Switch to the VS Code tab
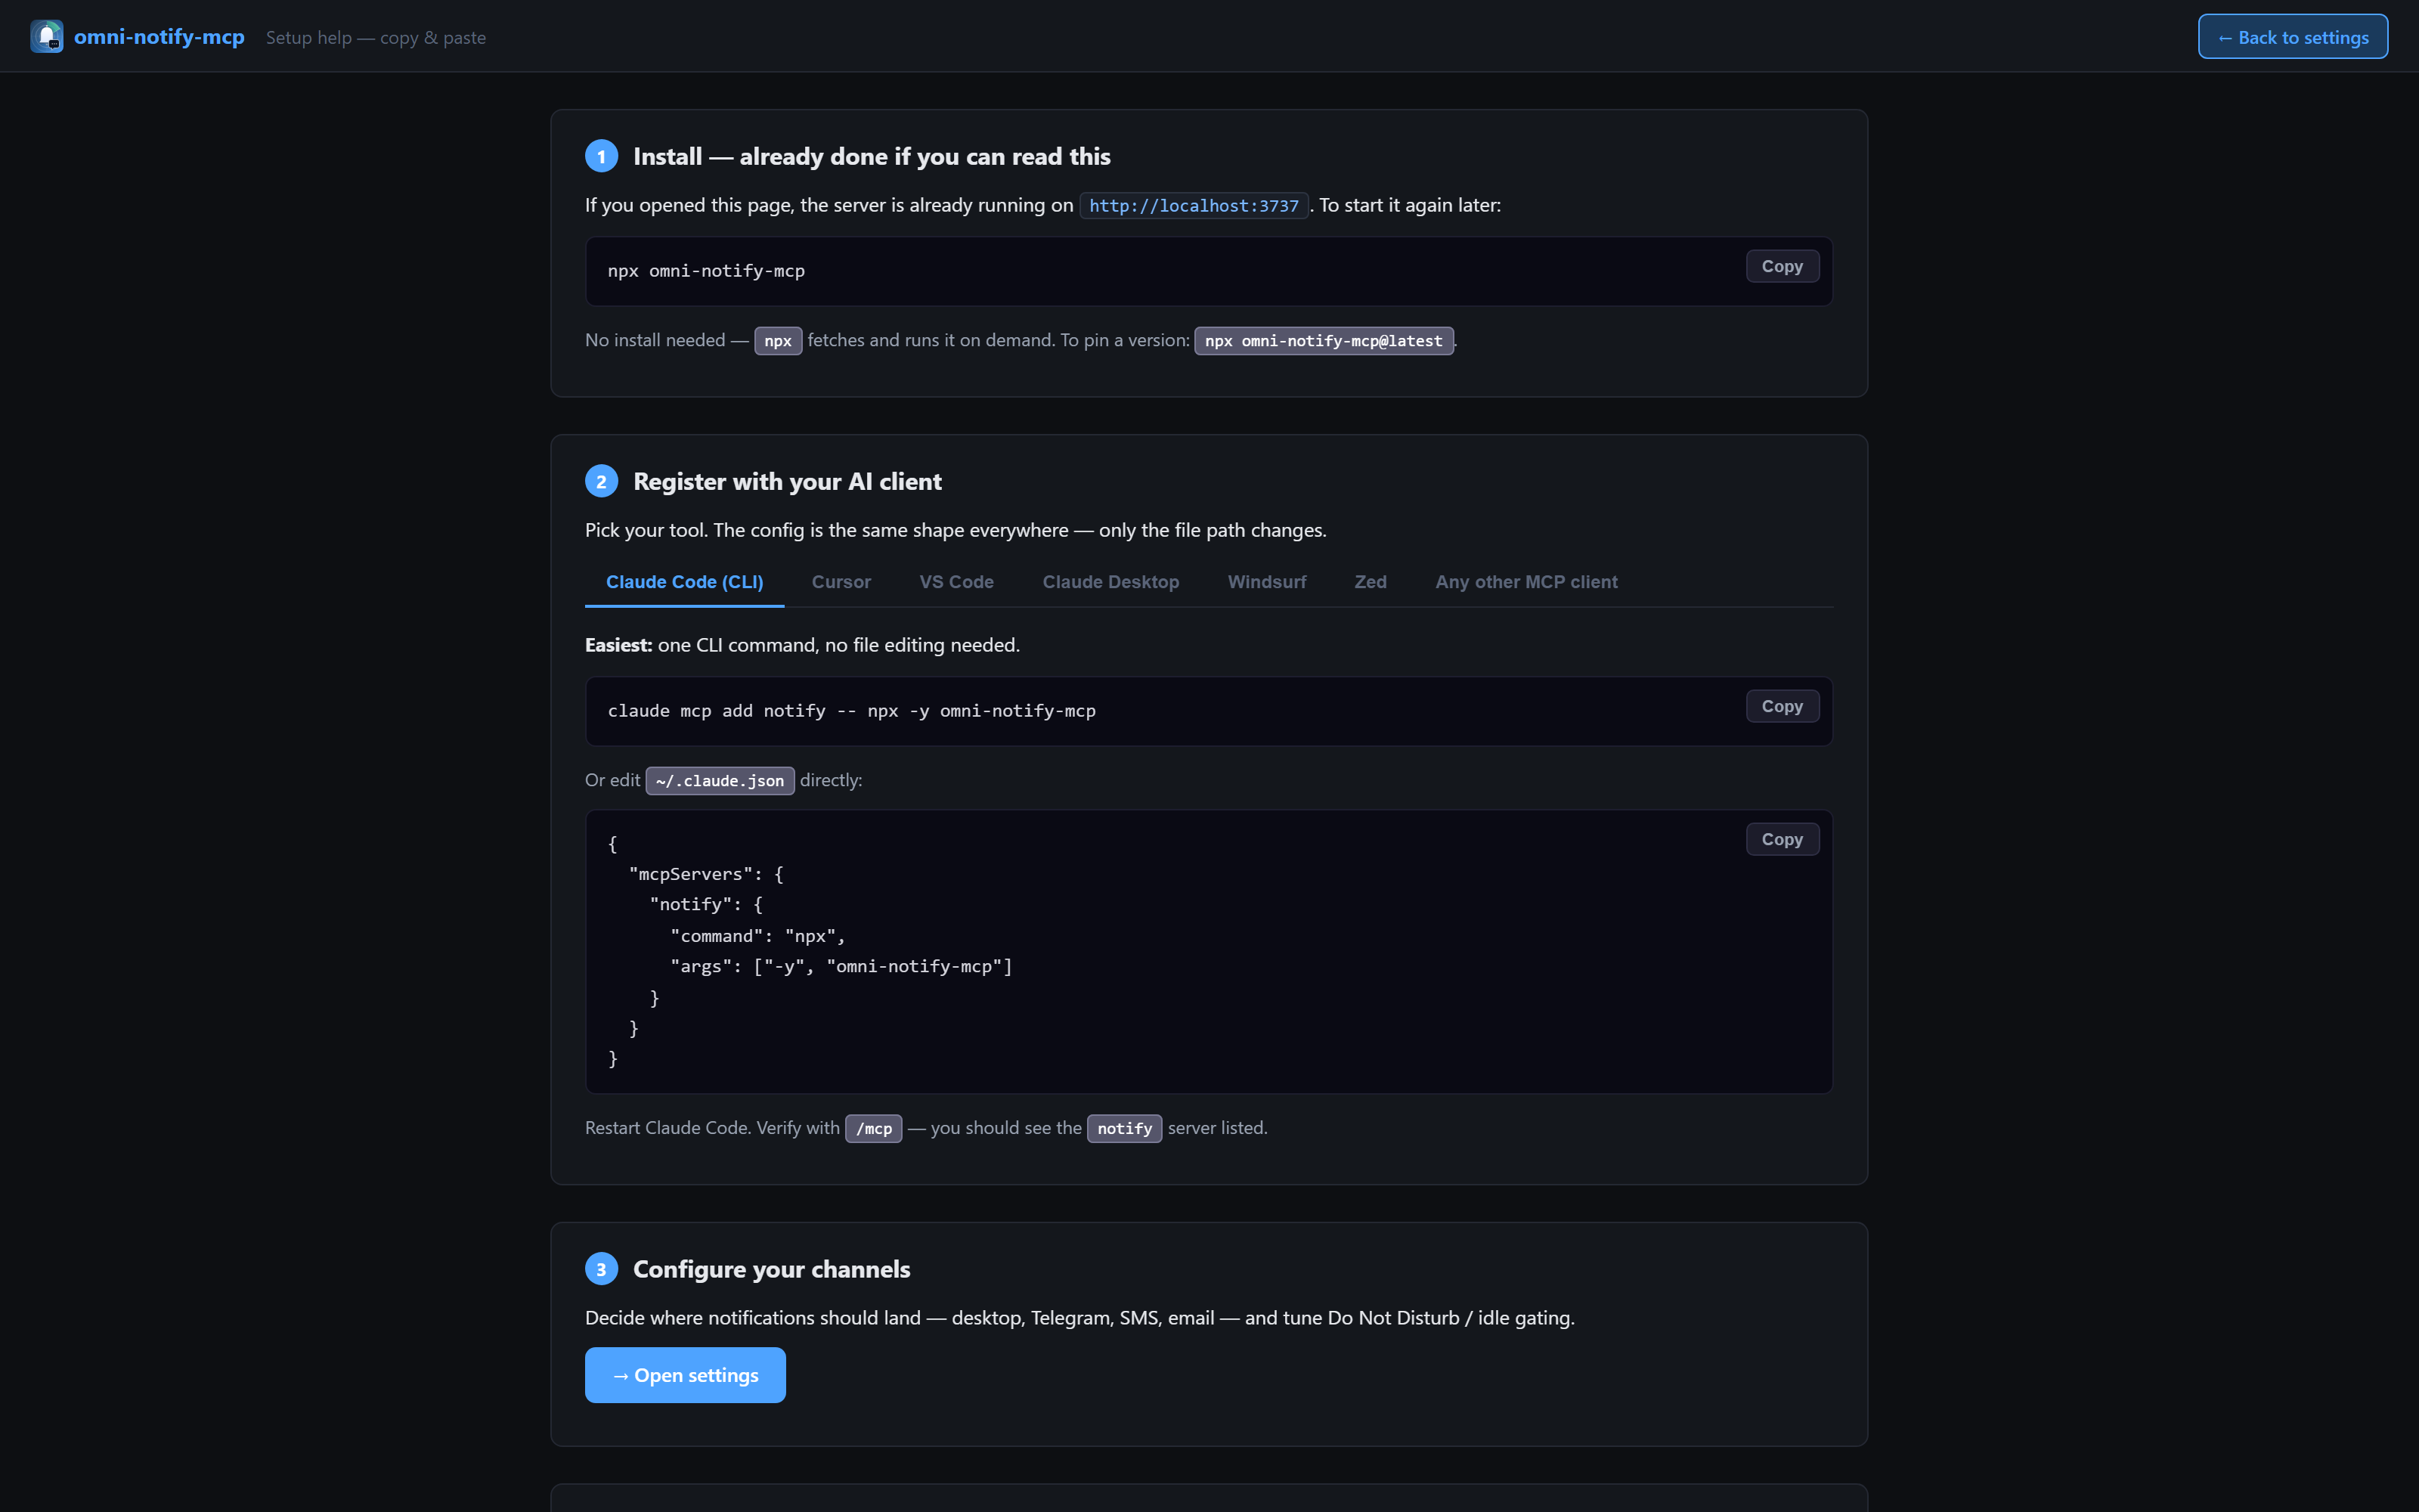The width and height of the screenshot is (2419, 1512). coord(956,582)
